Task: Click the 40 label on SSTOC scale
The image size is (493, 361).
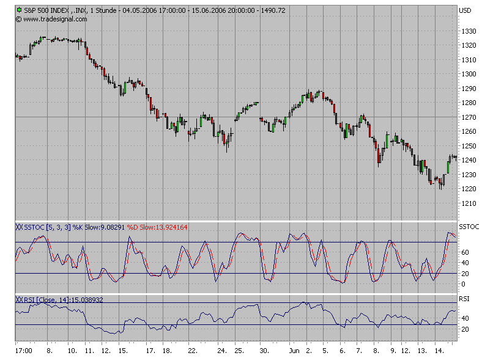Action: pyautogui.click(x=465, y=263)
